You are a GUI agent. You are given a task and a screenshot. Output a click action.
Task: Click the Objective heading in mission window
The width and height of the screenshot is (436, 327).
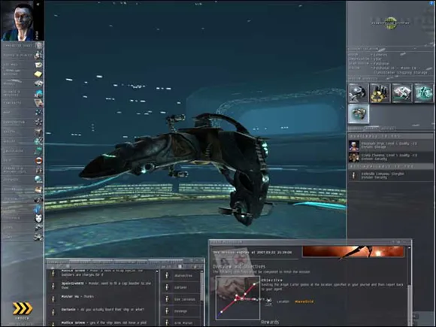(x=271, y=280)
